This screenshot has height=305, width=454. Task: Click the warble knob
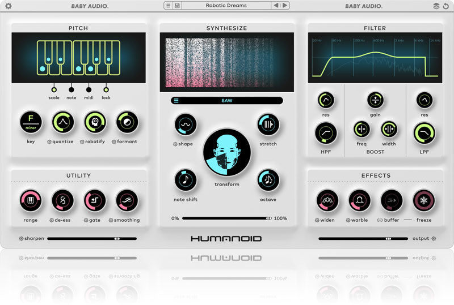click(359, 200)
